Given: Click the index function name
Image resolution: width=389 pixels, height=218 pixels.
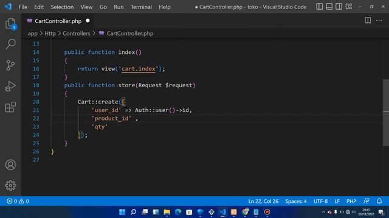Looking at the screenshot, I should click(x=126, y=52).
